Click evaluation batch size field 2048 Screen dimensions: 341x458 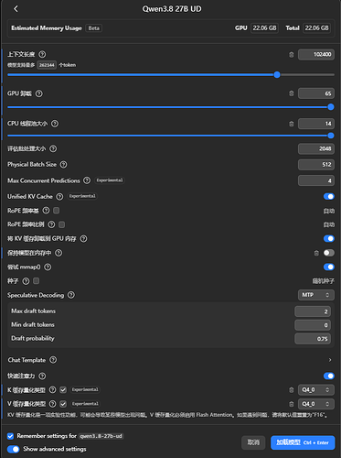316,148
